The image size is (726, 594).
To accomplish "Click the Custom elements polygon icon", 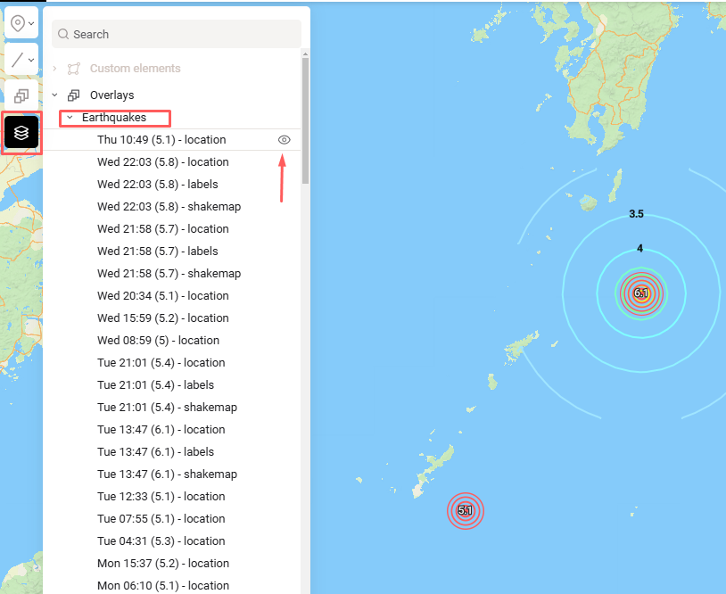I will pyautogui.click(x=72, y=68).
